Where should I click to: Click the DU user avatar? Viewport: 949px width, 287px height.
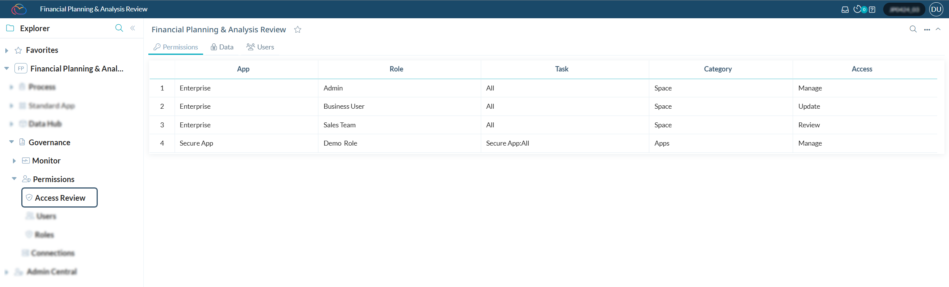pos(936,10)
